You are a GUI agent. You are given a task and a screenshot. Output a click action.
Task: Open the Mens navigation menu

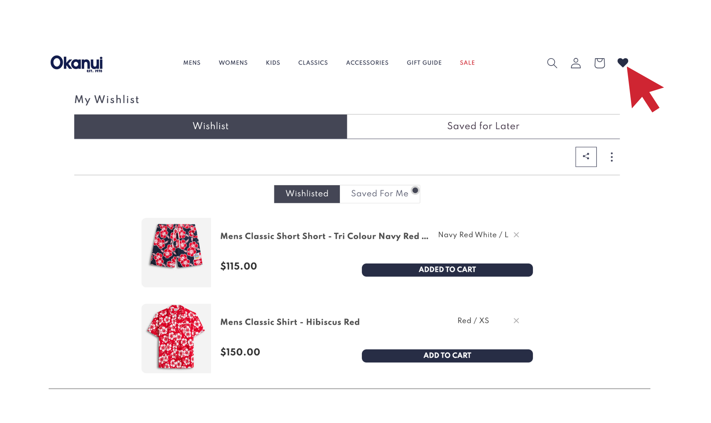[192, 63]
